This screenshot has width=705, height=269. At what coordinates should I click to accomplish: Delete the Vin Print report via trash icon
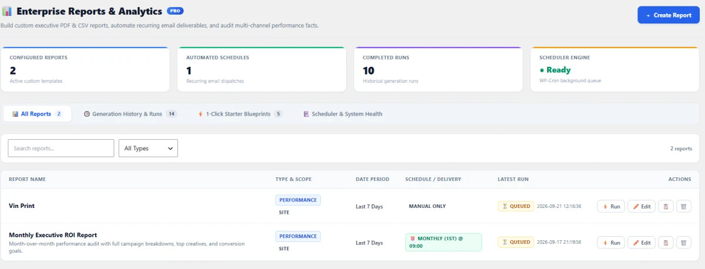683,206
